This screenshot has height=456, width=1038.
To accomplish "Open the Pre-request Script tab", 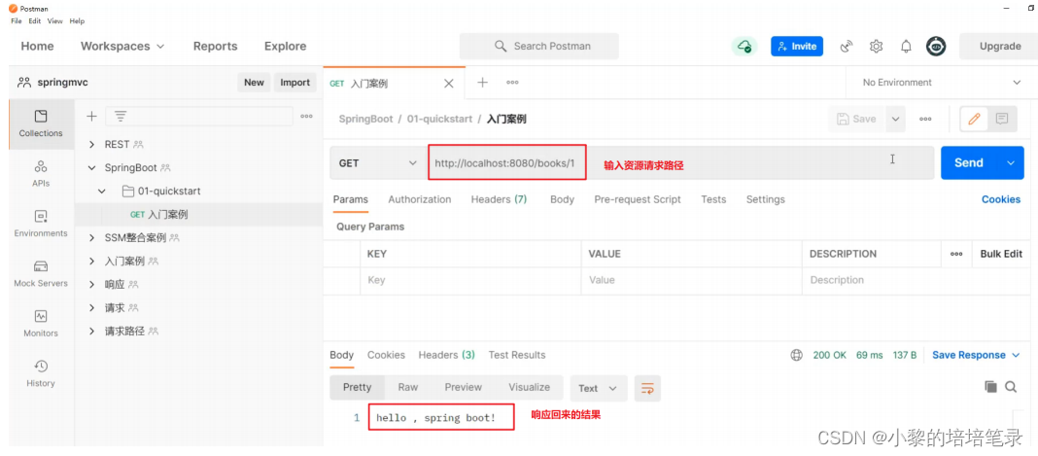I will point(638,199).
